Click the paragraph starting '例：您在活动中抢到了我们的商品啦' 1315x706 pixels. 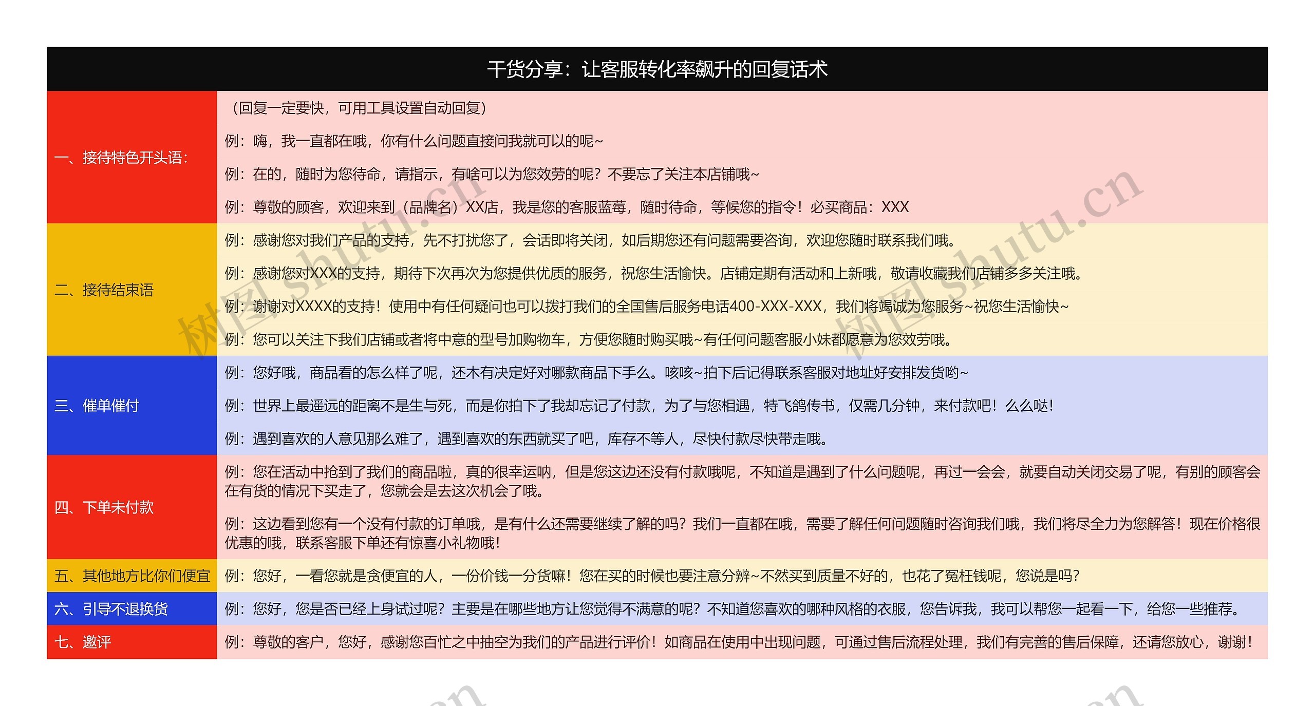click(x=743, y=481)
